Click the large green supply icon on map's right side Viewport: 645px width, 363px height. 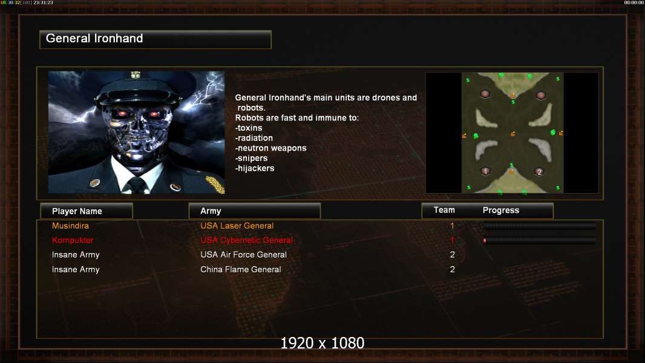553,132
